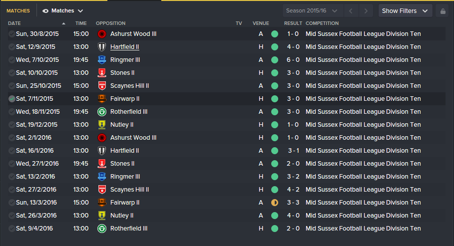The width and height of the screenshot is (454, 246).
Task: Click the lock icon beside Show Filters
Action: [442, 11]
